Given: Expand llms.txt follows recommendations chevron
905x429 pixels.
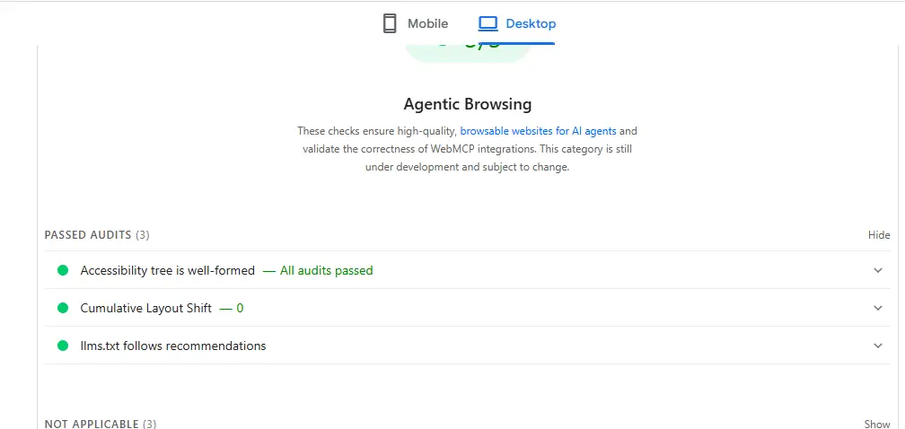Looking at the screenshot, I should [x=878, y=346].
